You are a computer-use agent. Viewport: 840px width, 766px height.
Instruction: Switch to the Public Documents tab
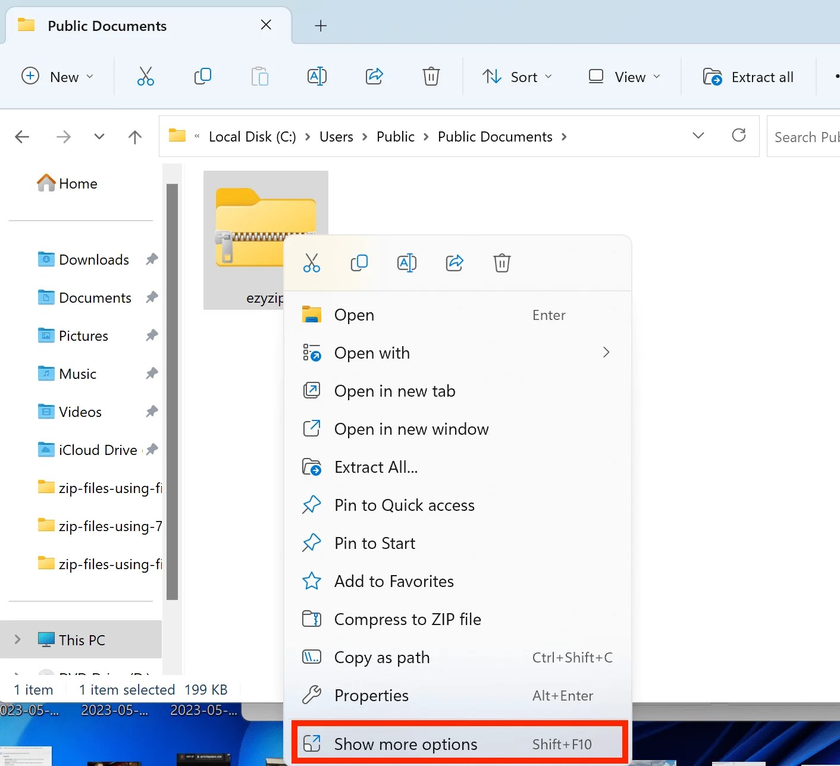(x=106, y=26)
